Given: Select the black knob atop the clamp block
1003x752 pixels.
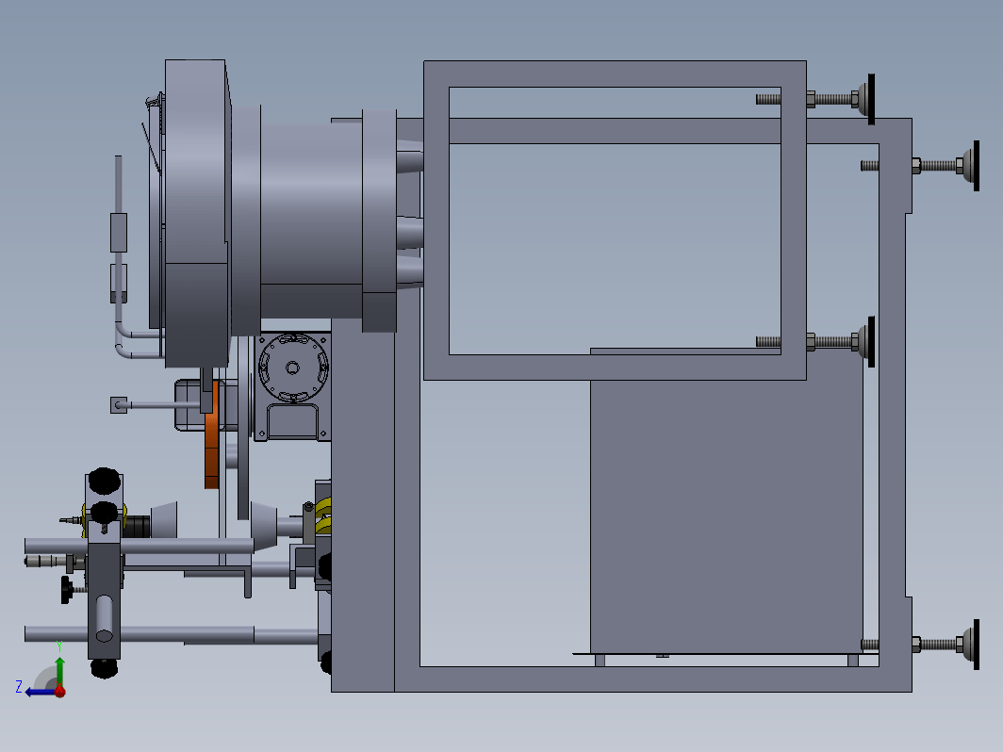Looking at the screenshot, I should [x=105, y=481].
